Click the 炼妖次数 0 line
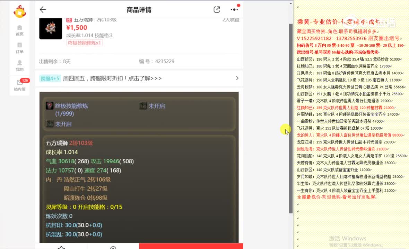Viewport: 409px width, 249px height. [x=59, y=216]
